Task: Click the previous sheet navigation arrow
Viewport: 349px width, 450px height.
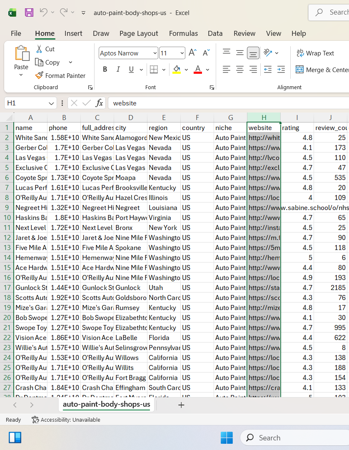Action: pyautogui.click(x=15, y=405)
